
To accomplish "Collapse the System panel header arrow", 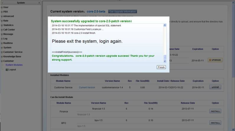I will coord(39,3).
